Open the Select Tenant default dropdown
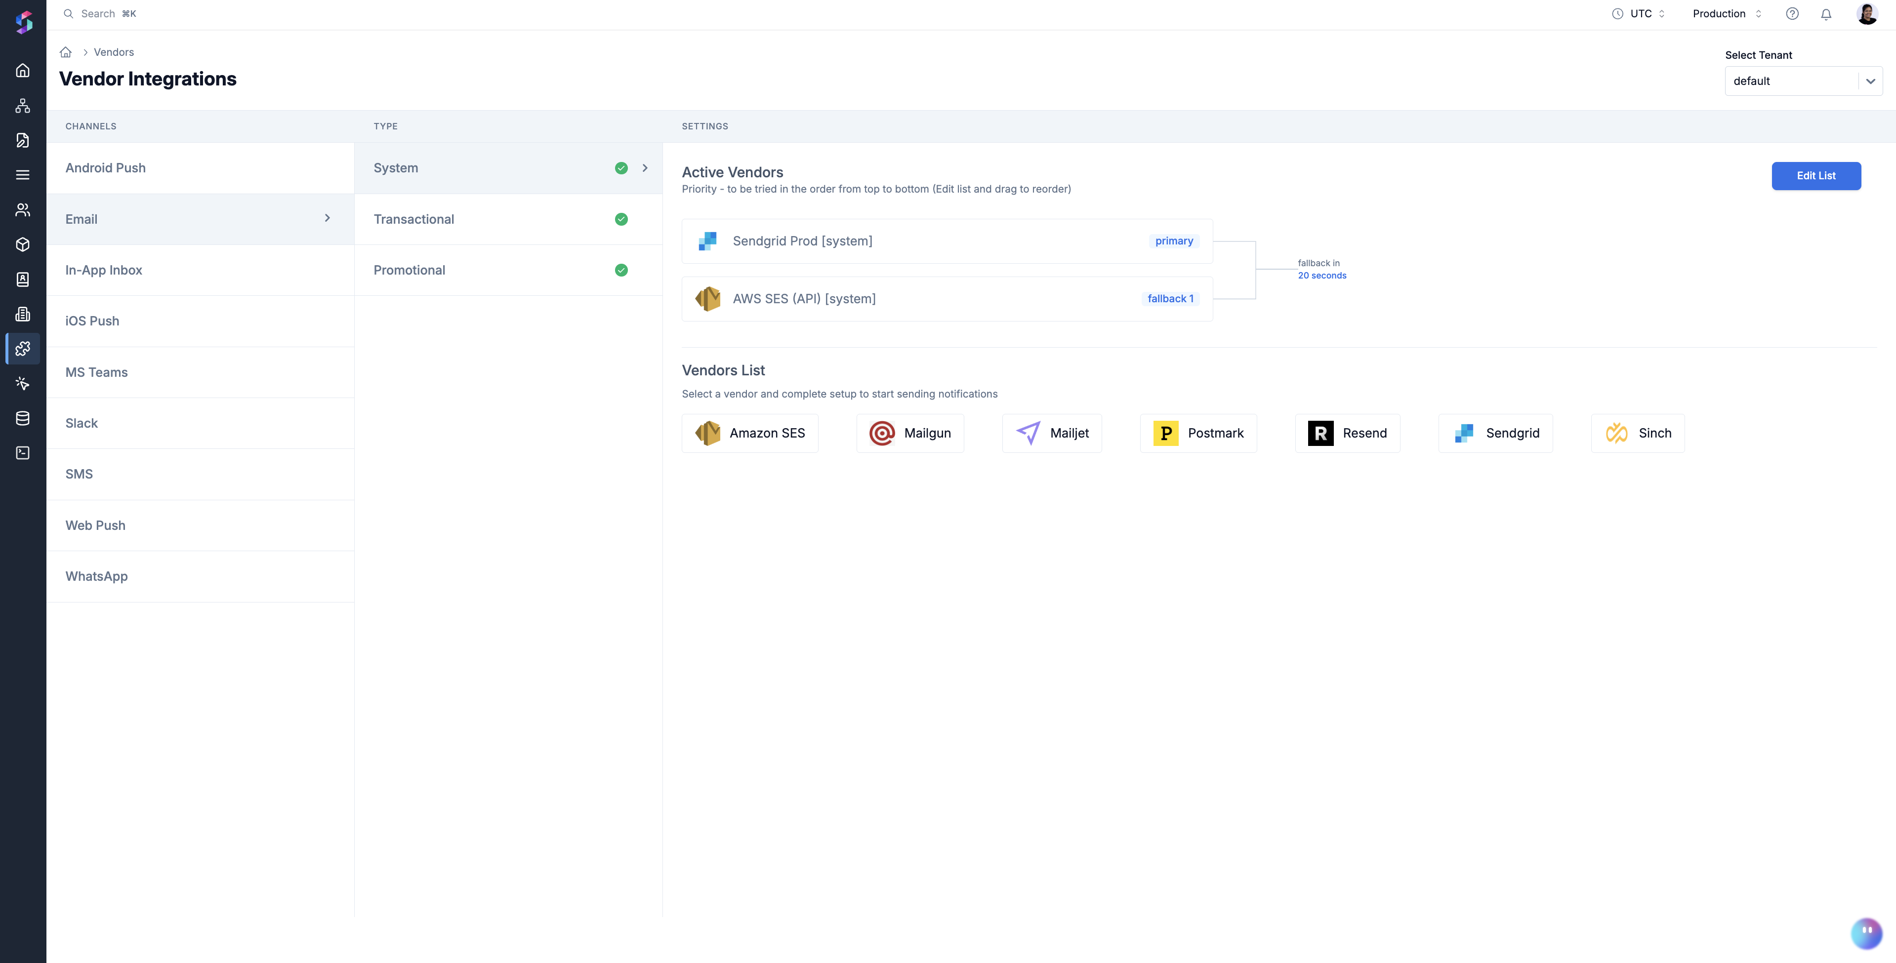Screen dimensions: 1896x963 pos(1803,81)
